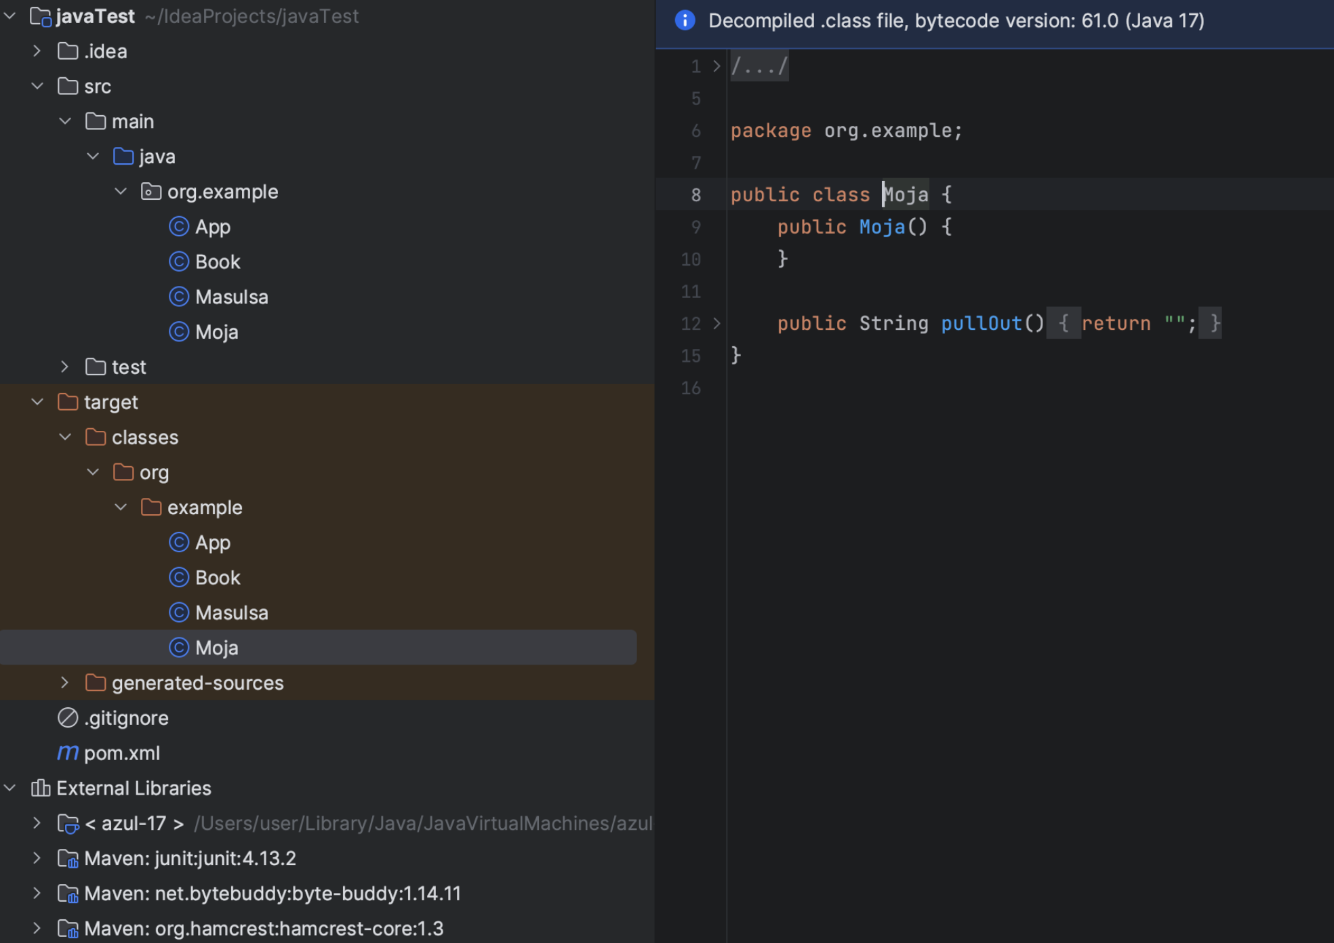The height and width of the screenshot is (943, 1334).
Task: Expand the test folder
Action: pyautogui.click(x=65, y=366)
